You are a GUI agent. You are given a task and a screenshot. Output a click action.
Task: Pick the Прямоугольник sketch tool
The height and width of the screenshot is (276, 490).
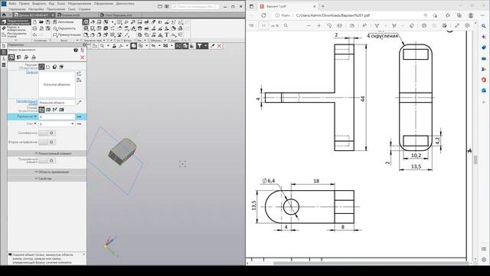coord(67,34)
